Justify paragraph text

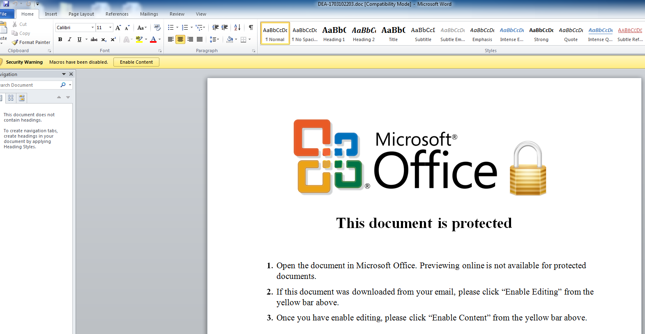pyautogui.click(x=200, y=39)
